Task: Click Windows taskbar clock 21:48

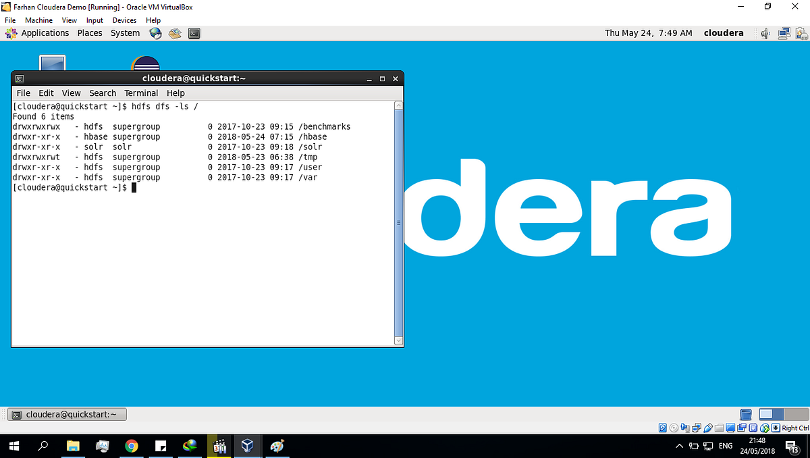Action: (x=757, y=446)
